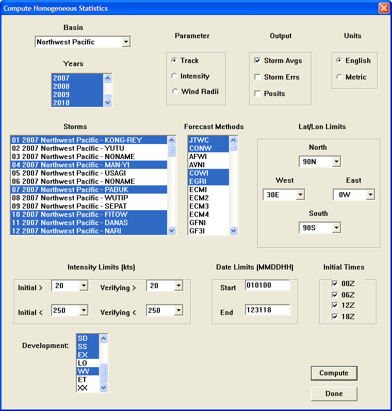The image size is (392, 411).
Task: Switch units to Metric
Action: [x=339, y=77]
